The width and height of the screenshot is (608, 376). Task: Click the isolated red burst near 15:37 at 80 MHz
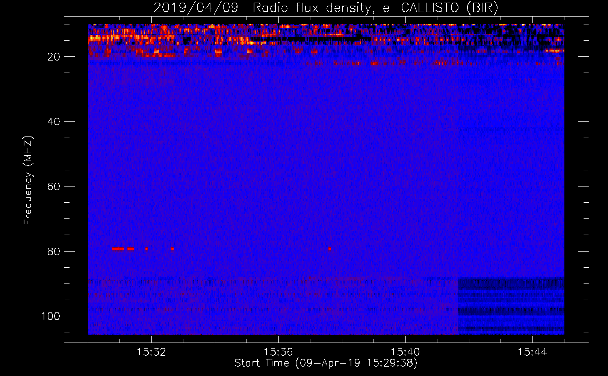330,249
